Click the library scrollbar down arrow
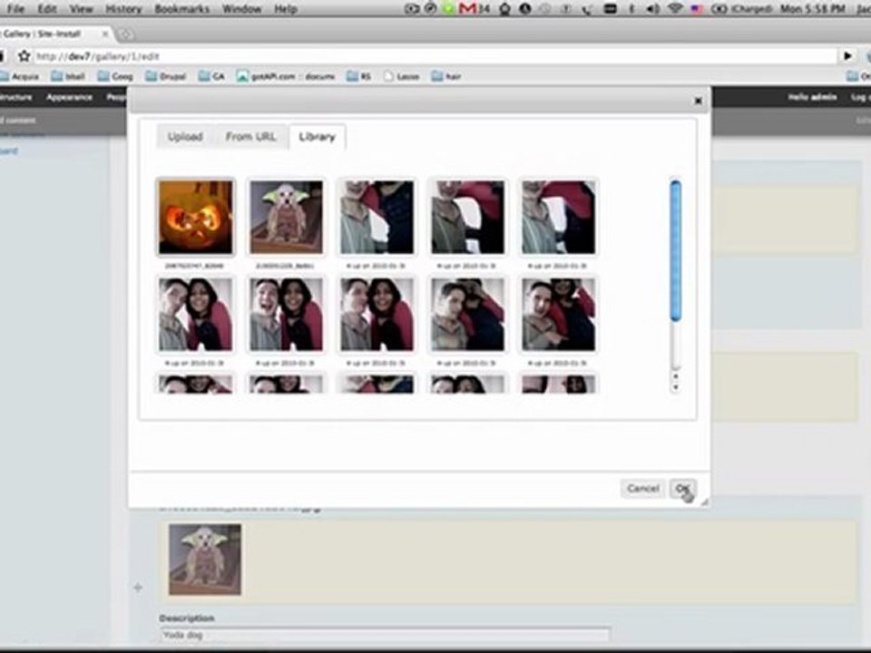Screen dimensions: 871x653 point(675,387)
